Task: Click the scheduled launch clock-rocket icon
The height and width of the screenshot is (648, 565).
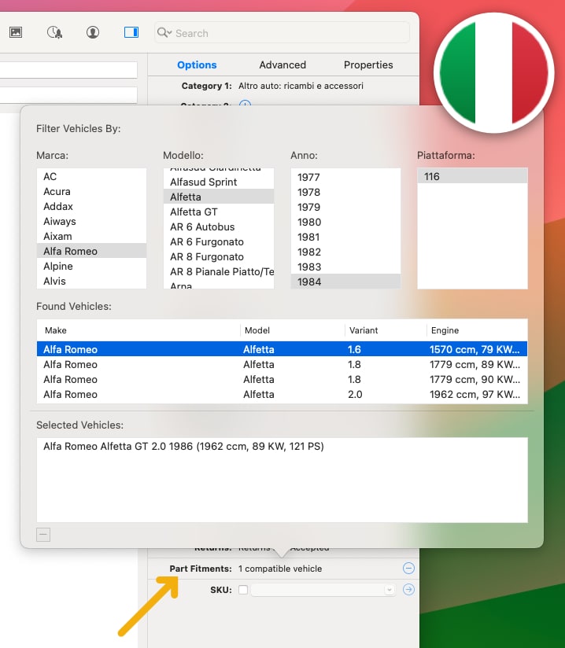Action: (54, 32)
